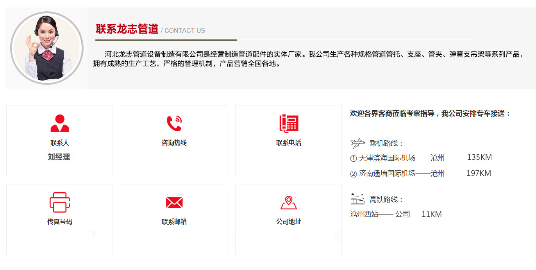Viewport: 536px width, 270px height.
Task: Click the 联系邮箱 label
Action: point(174,222)
